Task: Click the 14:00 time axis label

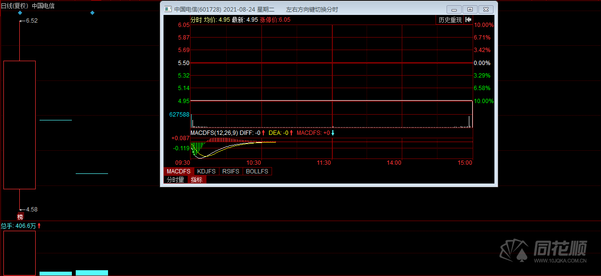Action: tap(394, 163)
